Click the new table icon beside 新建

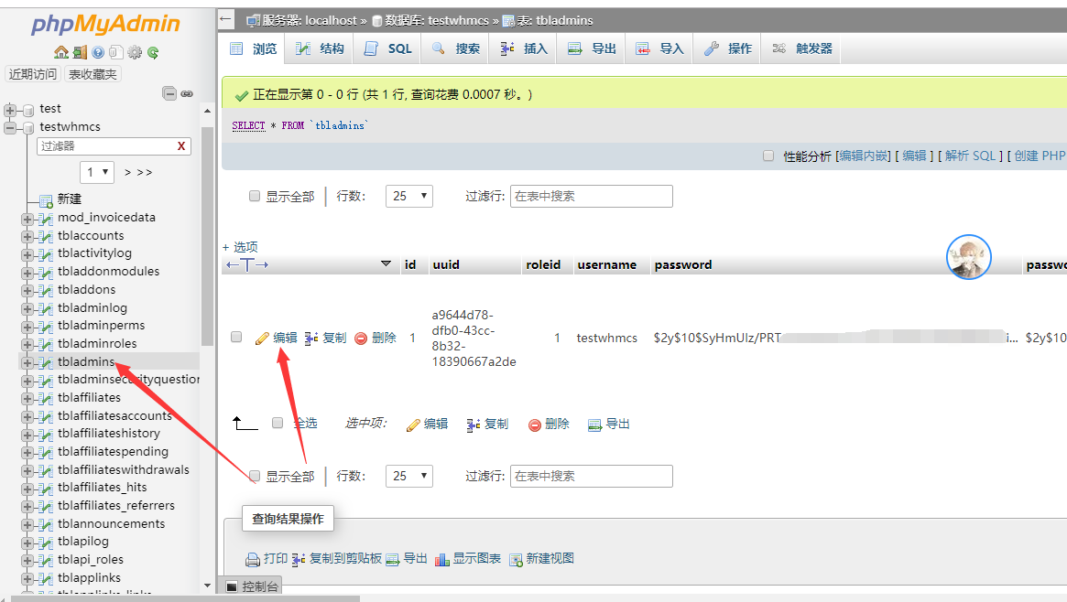47,200
